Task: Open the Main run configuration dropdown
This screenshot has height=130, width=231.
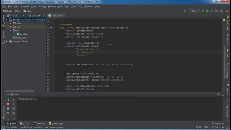Action: (x=194, y=11)
